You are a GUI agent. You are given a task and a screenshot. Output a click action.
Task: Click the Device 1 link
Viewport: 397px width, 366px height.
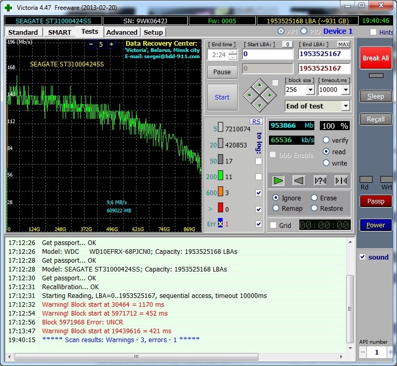tap(338, 31)
